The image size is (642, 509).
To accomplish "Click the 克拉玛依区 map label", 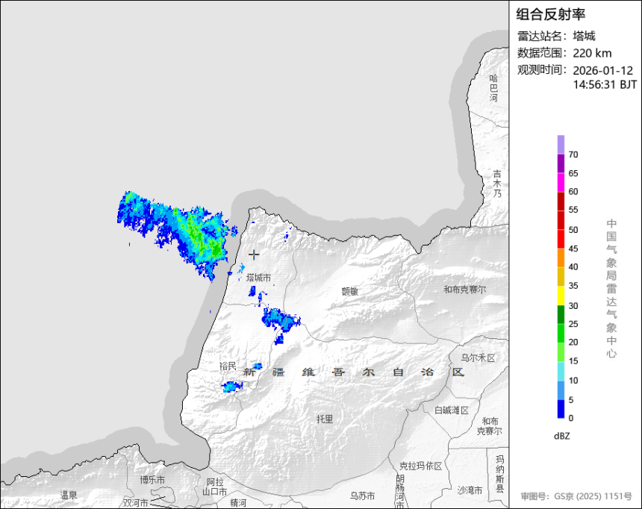I will (421, 466).
